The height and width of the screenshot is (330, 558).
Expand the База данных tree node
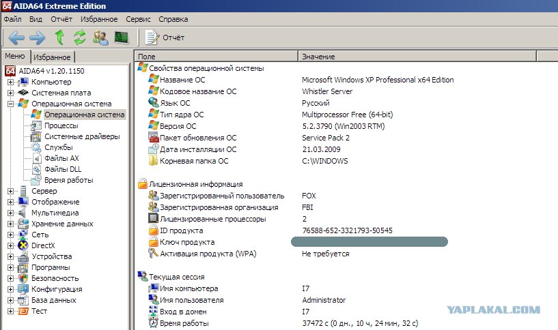pos(11,301)
